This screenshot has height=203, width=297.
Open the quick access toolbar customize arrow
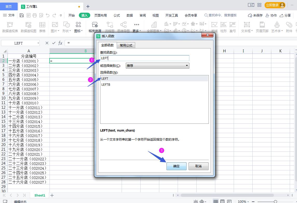(x=61, y=15)
